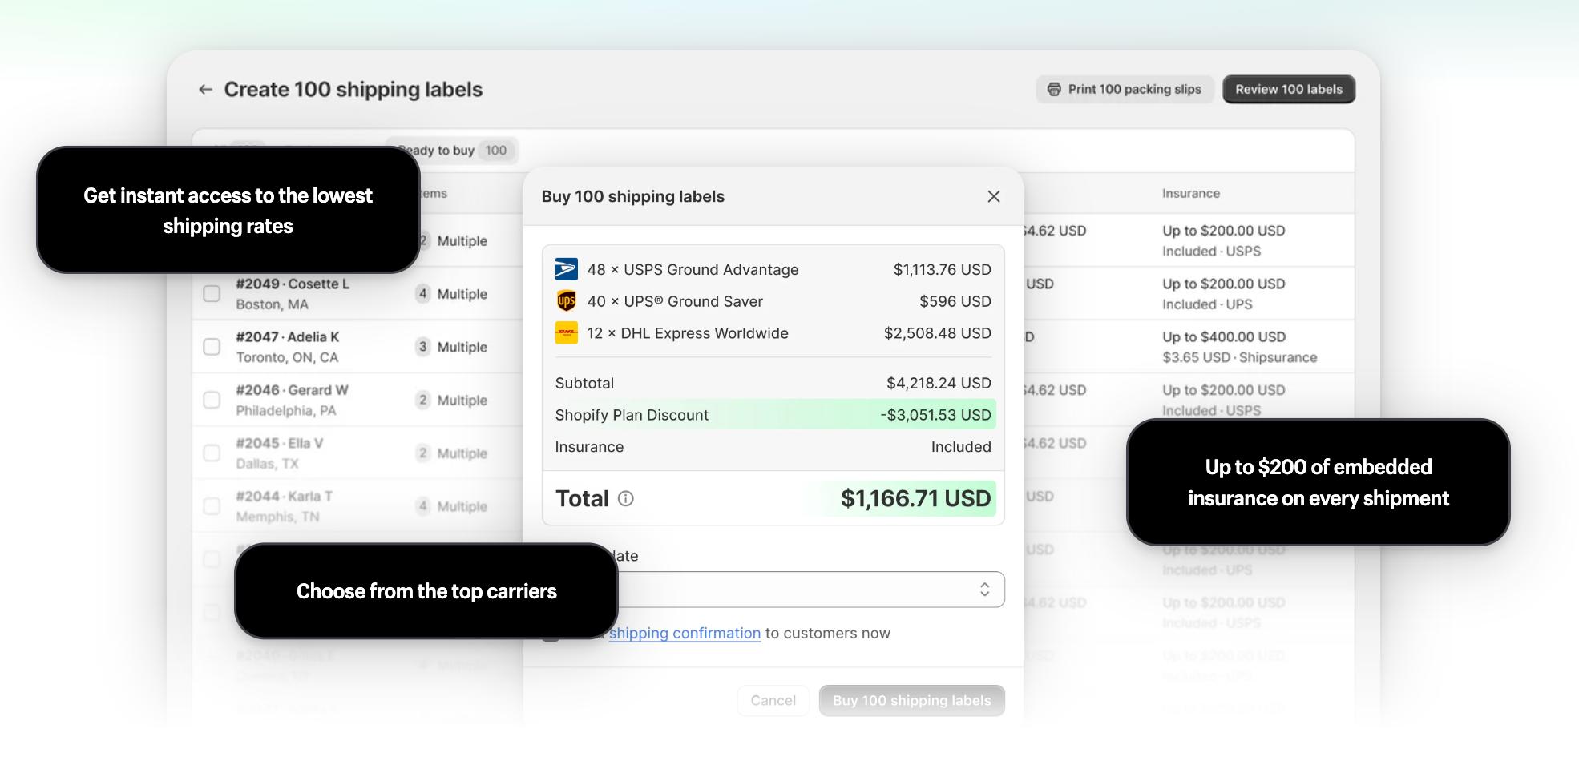Select checkbox for order #2046 Gerard W
Screen dimensions: 1579x777
pos(212,400)
